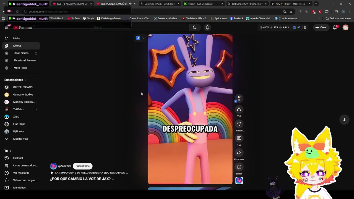Bookmark this page with the star icon
The height and width of the screenshot is (199, 354).
pos(291,12)
